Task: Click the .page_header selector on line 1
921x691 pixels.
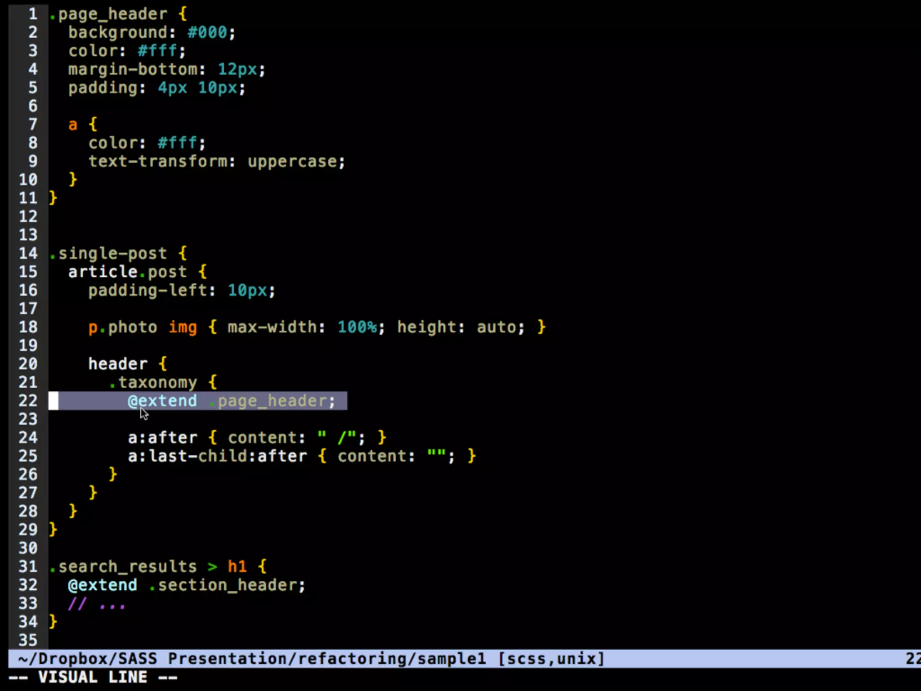Action: click(108, 14)
